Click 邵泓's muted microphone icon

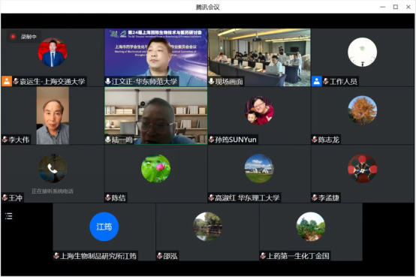click(159, 256)
